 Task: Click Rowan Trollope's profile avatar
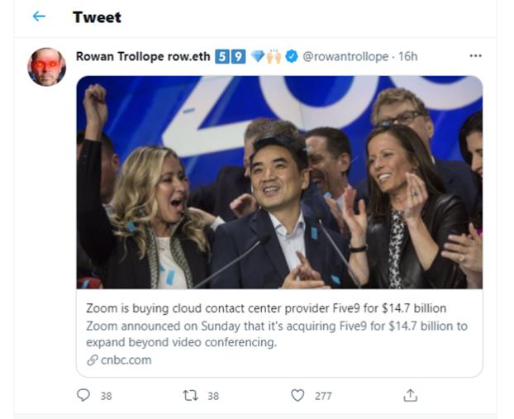click(46, 67)
